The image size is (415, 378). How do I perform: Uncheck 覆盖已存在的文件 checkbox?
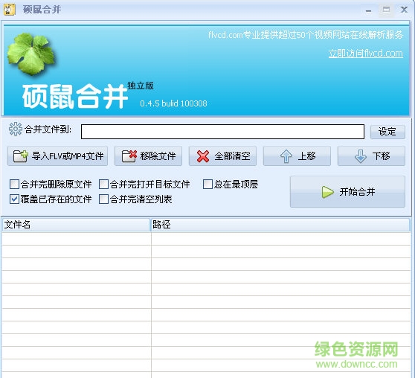[15, 199]
